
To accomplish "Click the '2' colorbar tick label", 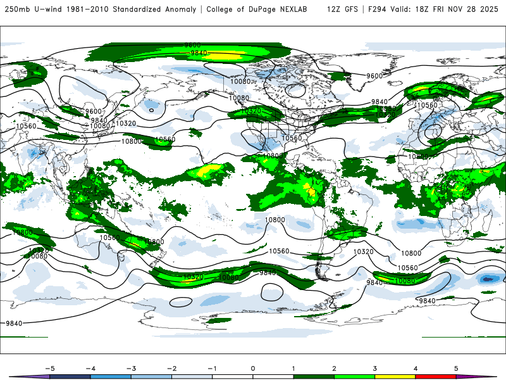I will [x=335, y=369].
